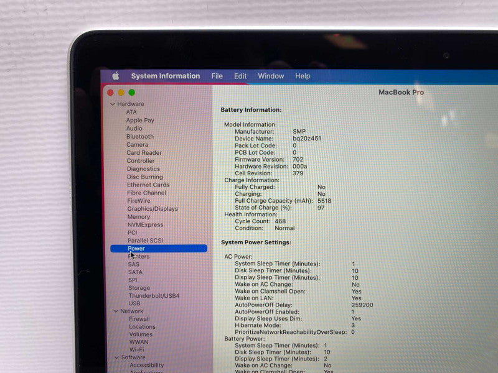Image resolution: width=498 pixels, height=373 pixels.
Task: Open the System Information app menu
Action: 166,76
